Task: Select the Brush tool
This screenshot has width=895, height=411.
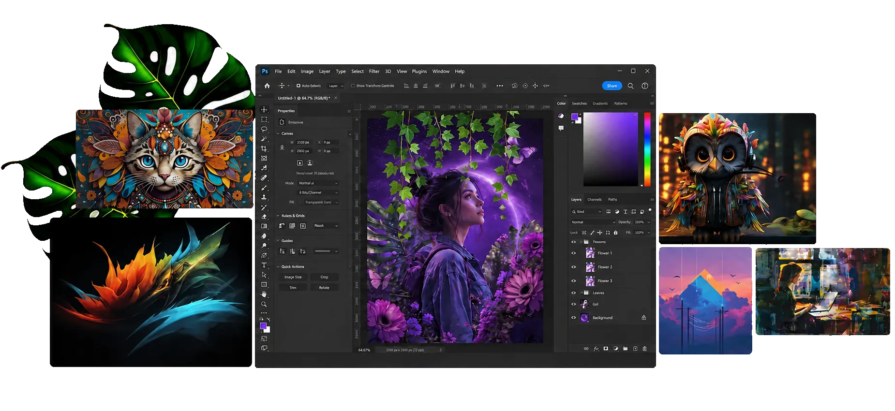Action: (x=264, y=188)
